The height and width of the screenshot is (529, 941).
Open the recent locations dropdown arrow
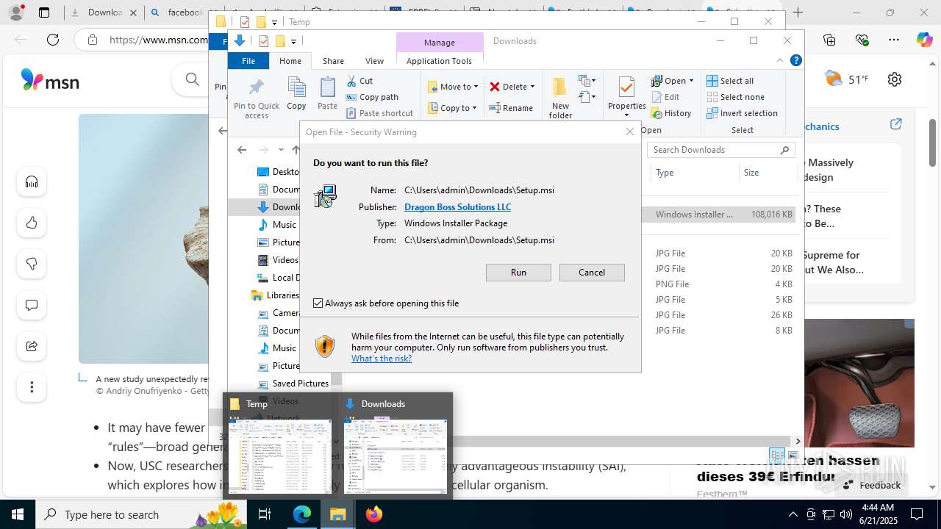[281, 150]
